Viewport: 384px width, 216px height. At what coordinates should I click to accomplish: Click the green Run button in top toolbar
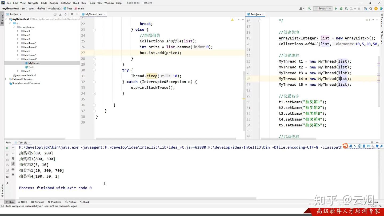click(x=336, y=9)
